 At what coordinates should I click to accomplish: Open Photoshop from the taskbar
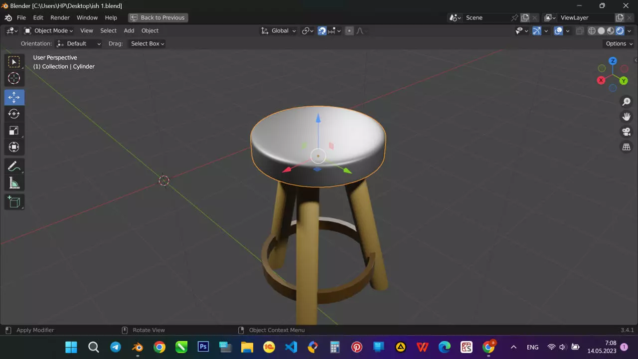click(203, 347)
